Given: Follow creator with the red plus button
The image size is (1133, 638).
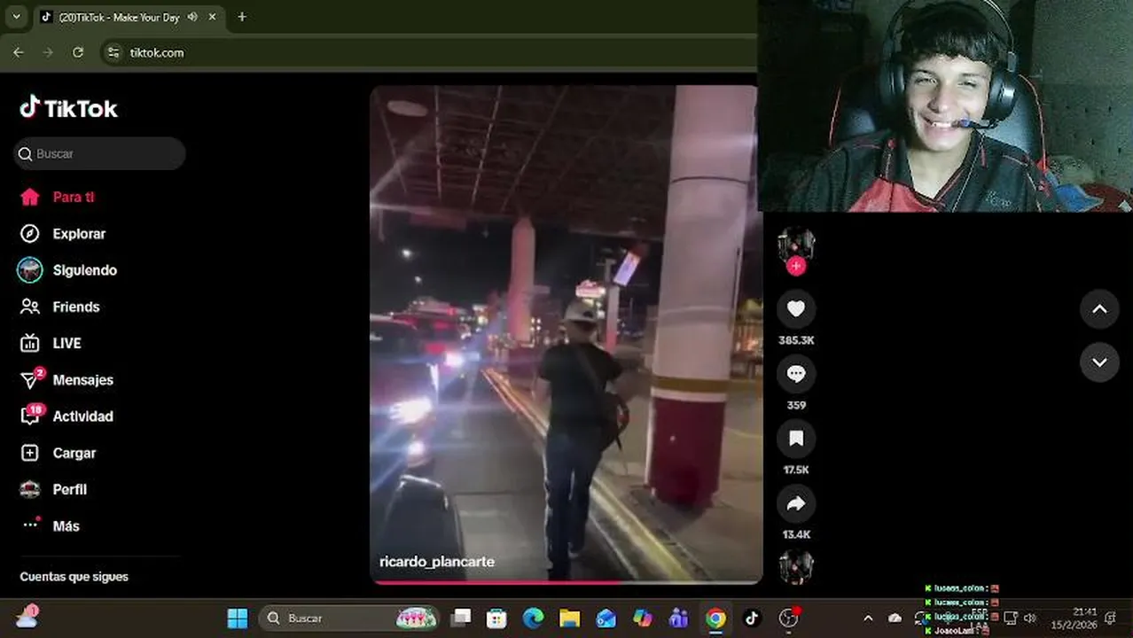Looking at the screenshot, I should (796, 266).
